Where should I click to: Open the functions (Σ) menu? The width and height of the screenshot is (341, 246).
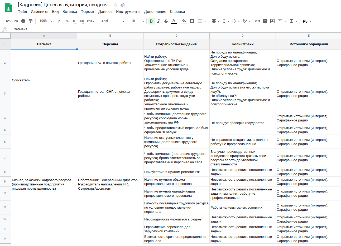click(293, 21)
